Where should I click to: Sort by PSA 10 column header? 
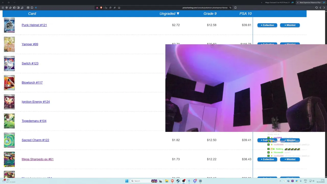(x=246, y=14)
